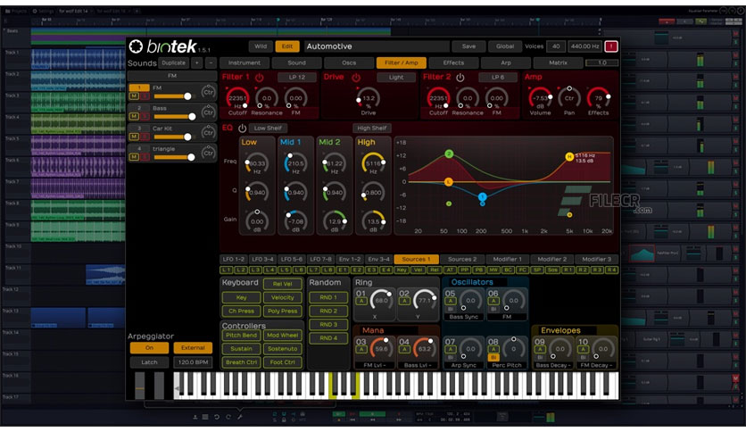This screenshot has width=746, height=432.
Task: Toggle the Filter 1 power icon
Action: point(260,77)
